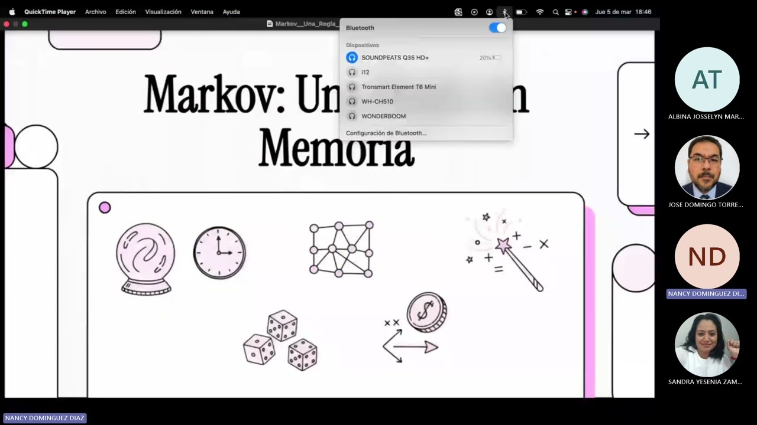757x425 pixels.
Task: Click the crystal ball illustration
Action: [145, 259]
